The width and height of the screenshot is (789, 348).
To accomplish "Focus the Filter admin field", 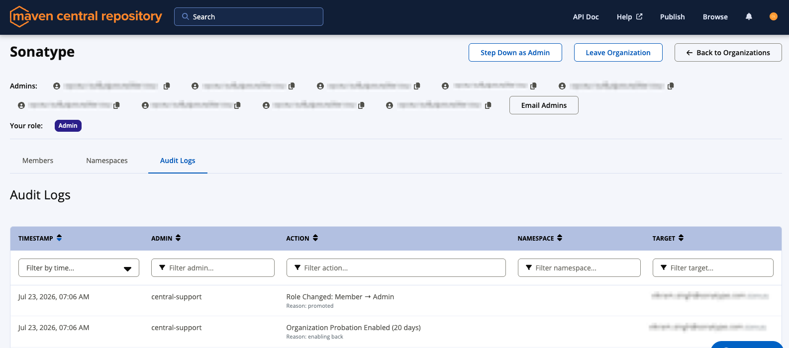I will coord(213,267).
